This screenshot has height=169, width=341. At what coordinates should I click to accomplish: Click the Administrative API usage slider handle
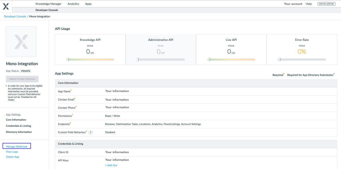138,60
